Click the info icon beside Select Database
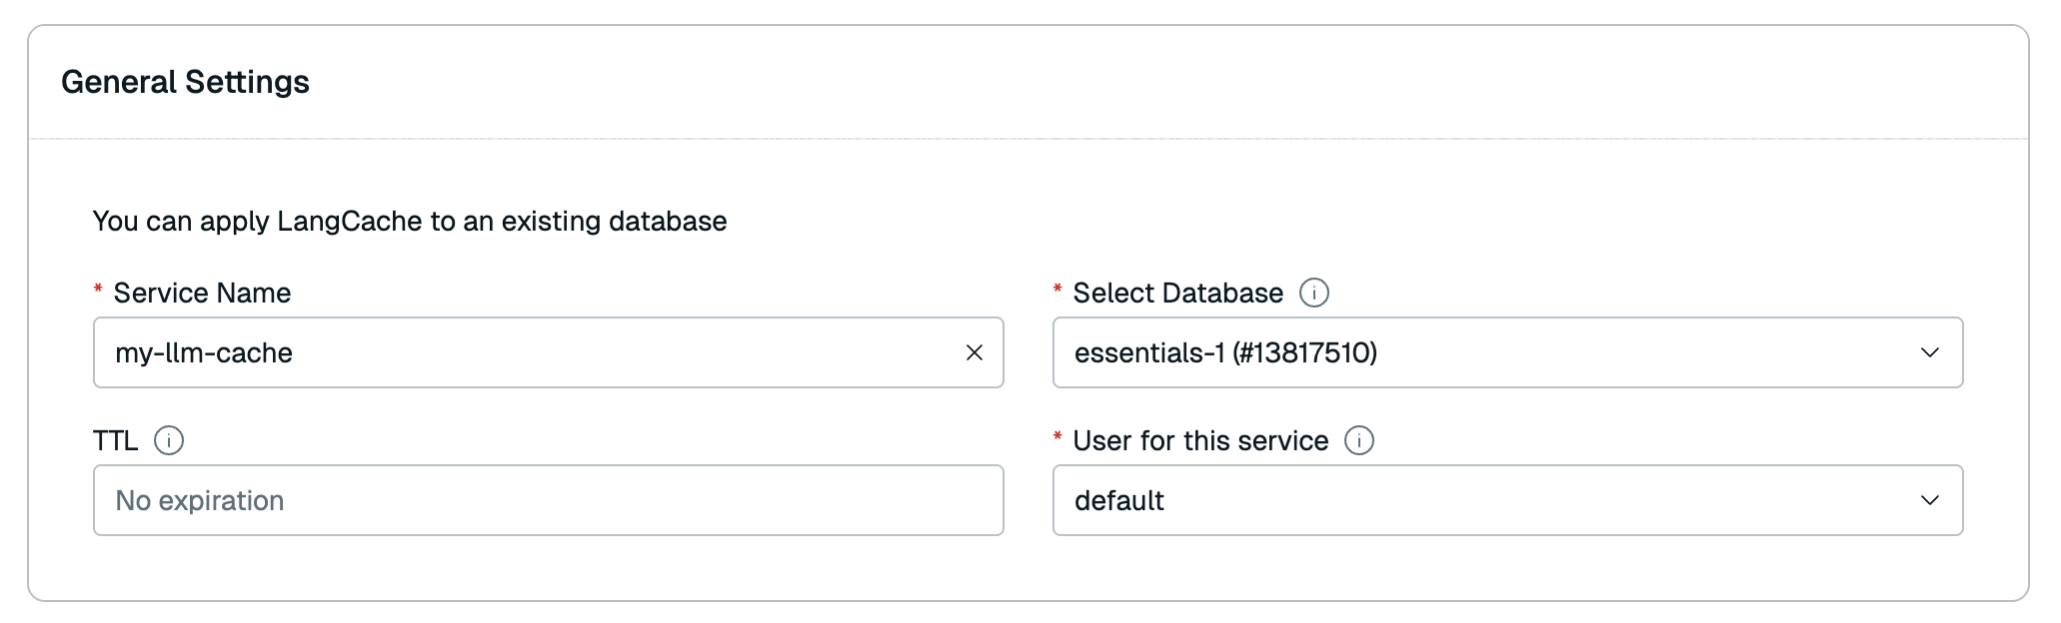 point(1313,293)
